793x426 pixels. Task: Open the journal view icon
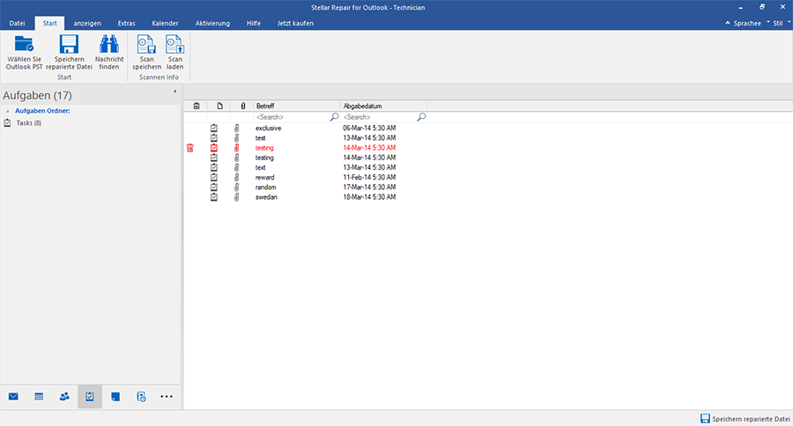pyautogui.click(x=141, y=397)
